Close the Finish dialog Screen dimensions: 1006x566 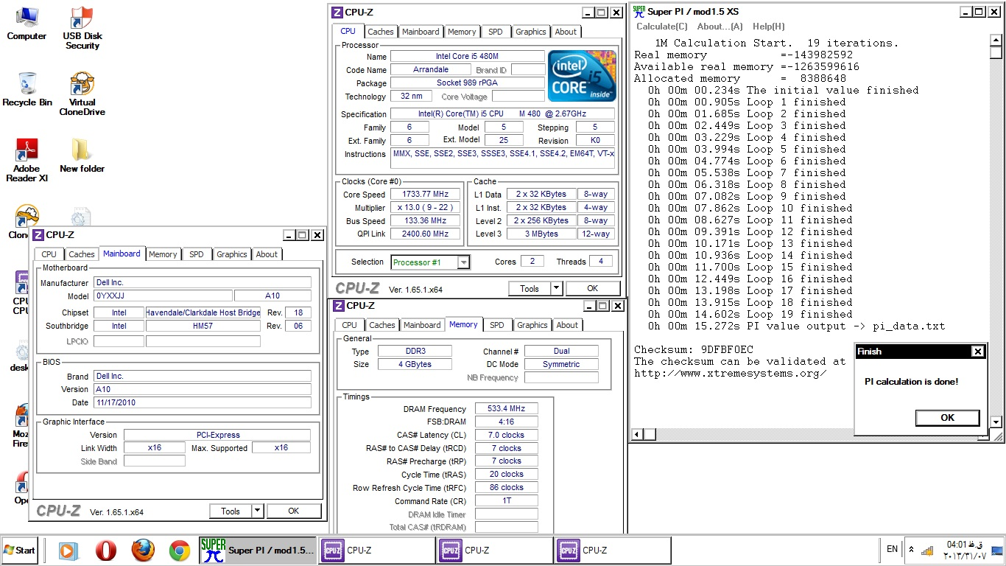pos(977,352)
